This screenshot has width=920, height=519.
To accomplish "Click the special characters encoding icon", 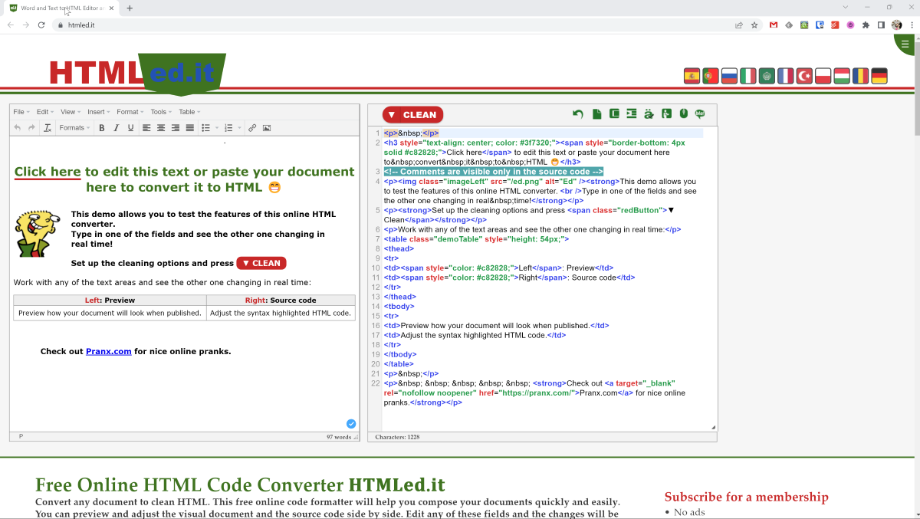I will point(649,114).
